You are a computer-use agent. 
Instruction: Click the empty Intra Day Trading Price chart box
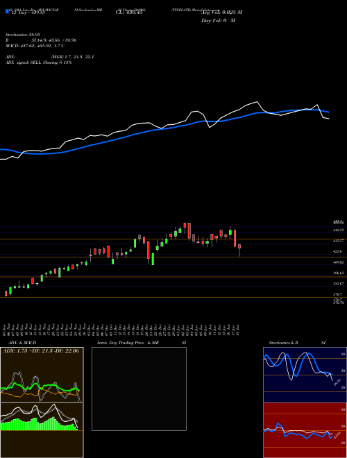click(139, 389)
